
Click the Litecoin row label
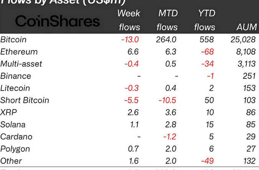pos(16,88)
